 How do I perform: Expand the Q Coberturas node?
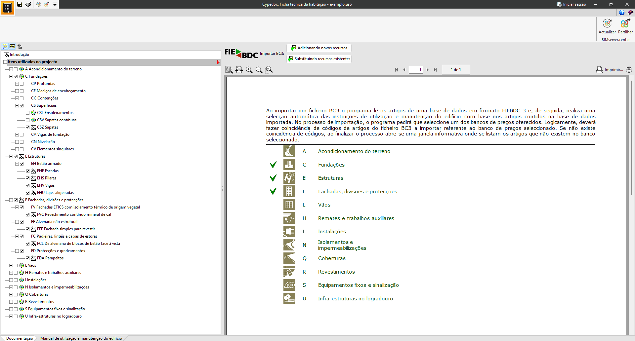pyautogui.click(x=11, y=295)
